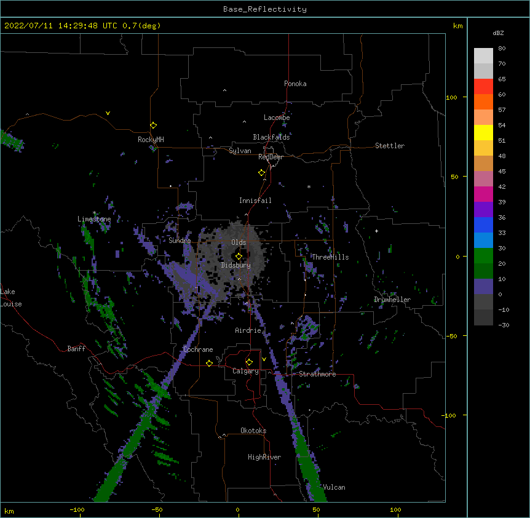Screen dimensions: 530x518
Task: Pick the purple 39 dBZ legend swatch
Action: (483, 209)
